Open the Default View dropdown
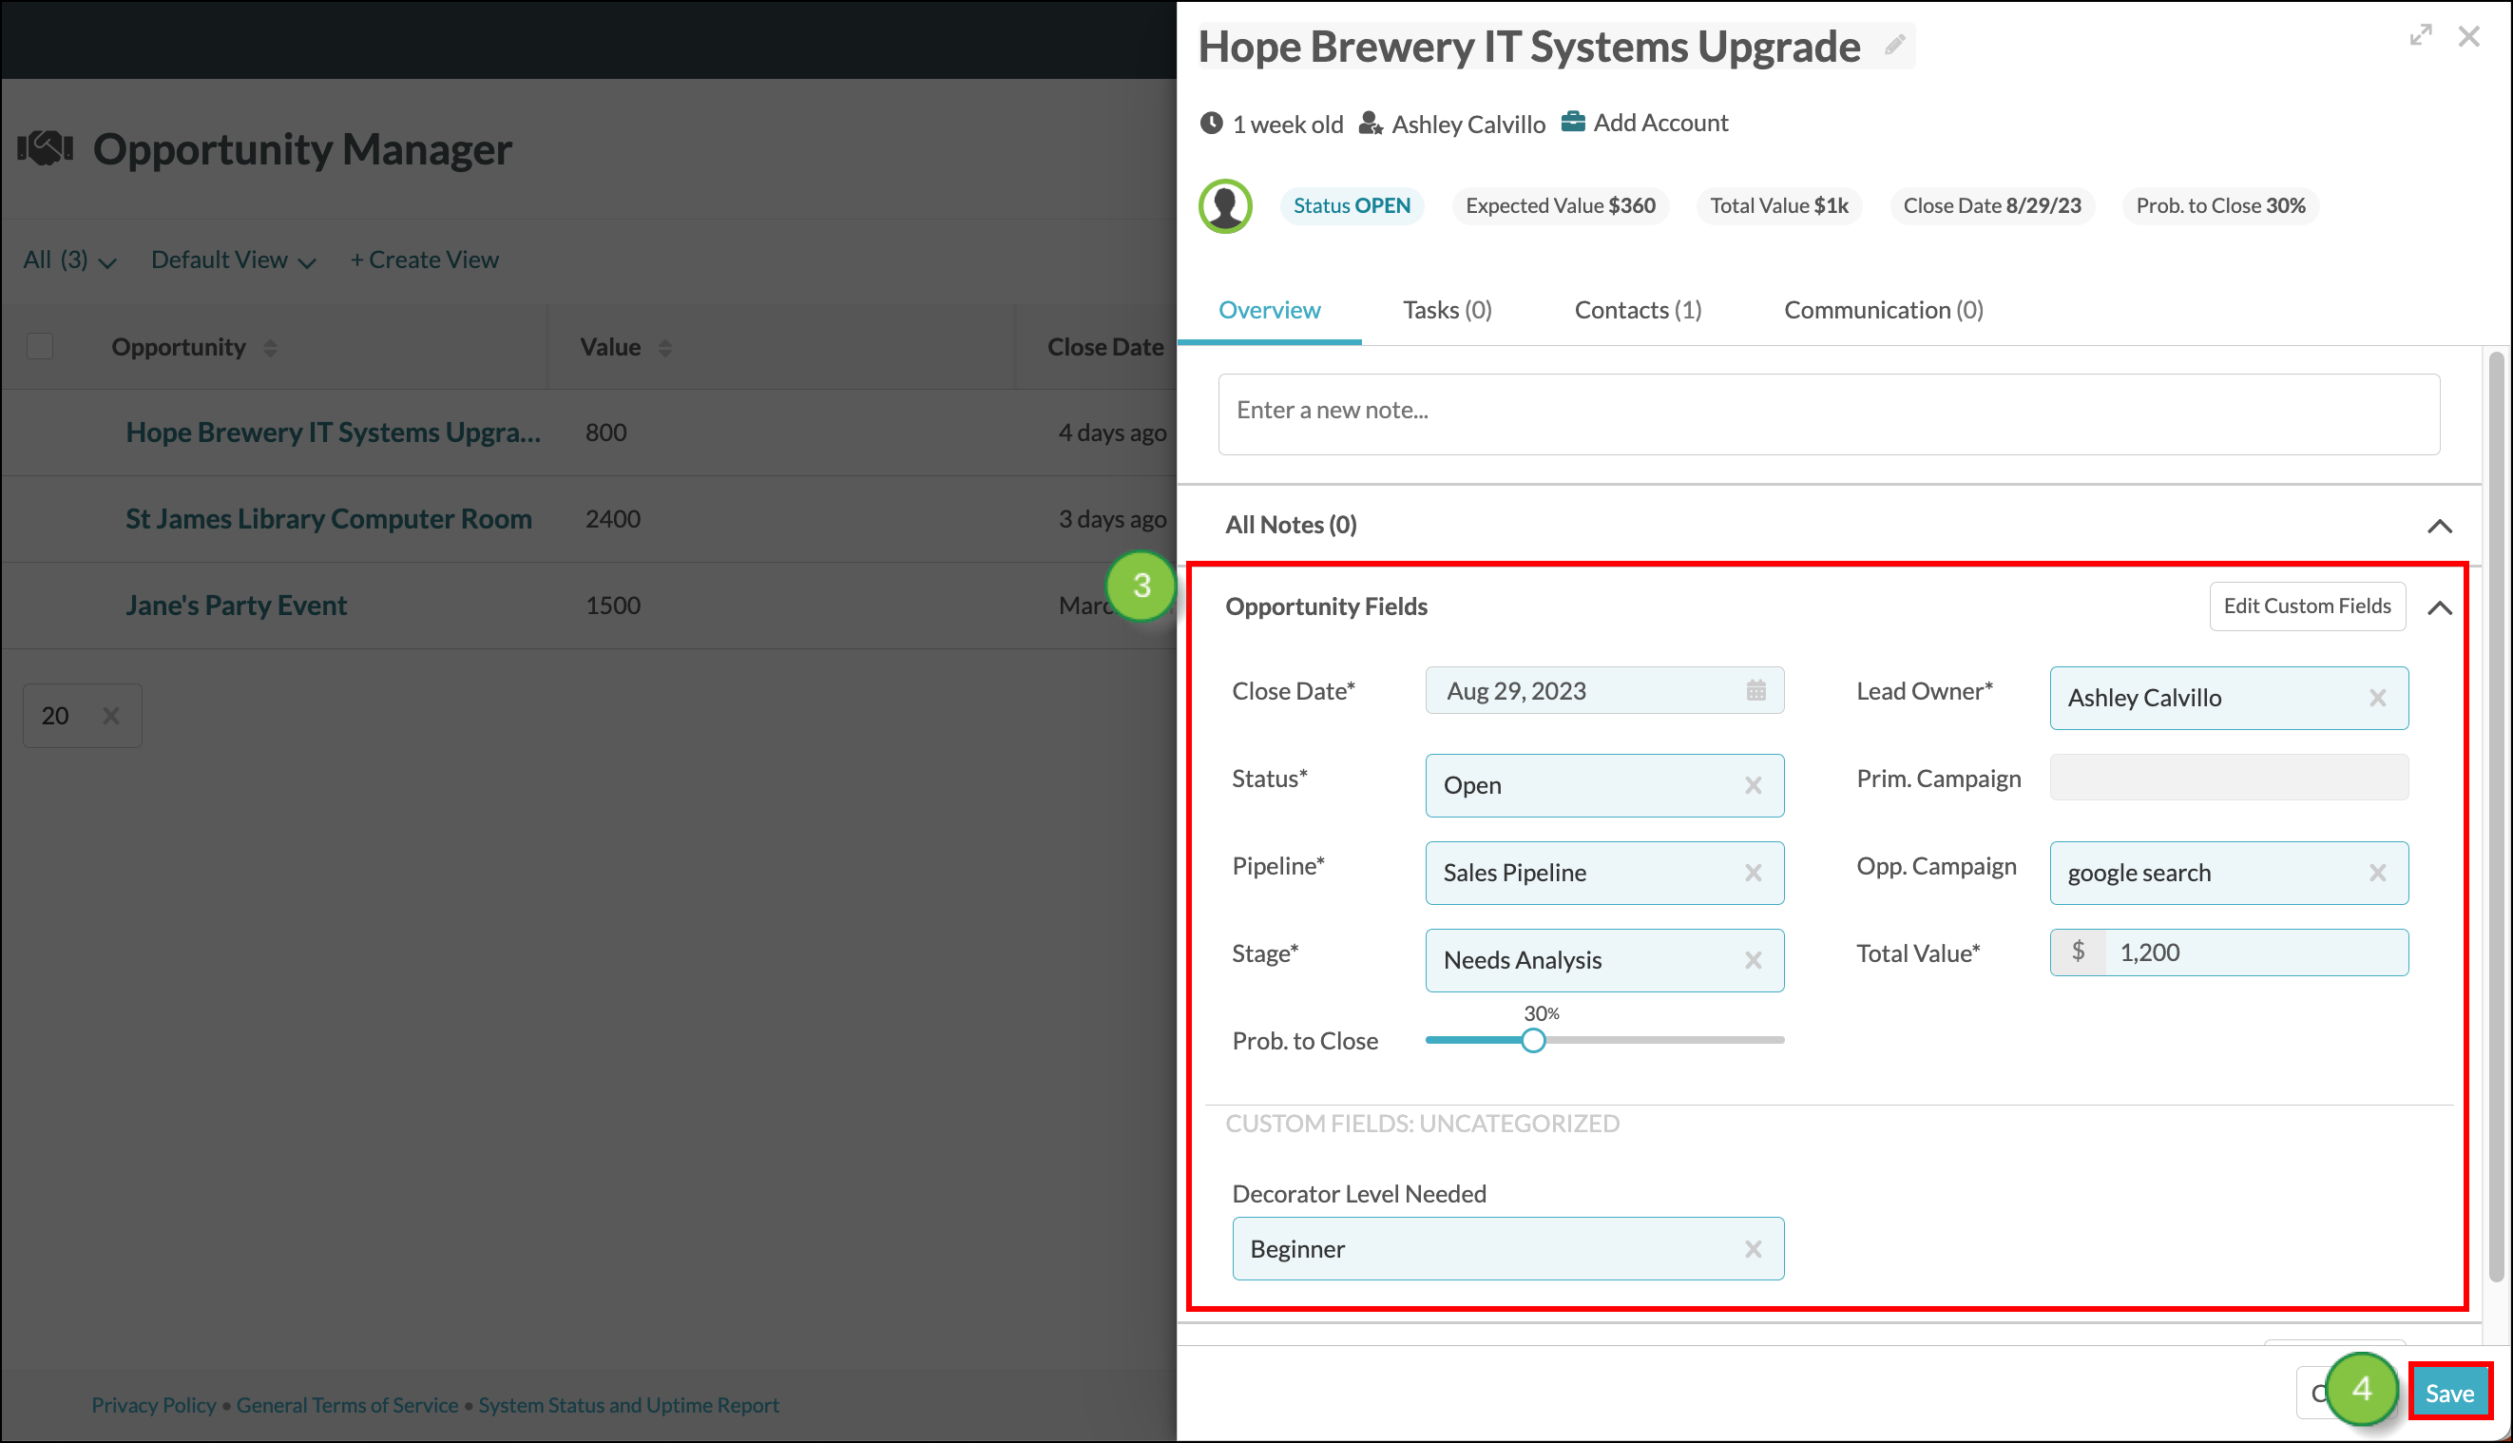The height and width of the screenshot is (1443, 2513). pos(234,260)
